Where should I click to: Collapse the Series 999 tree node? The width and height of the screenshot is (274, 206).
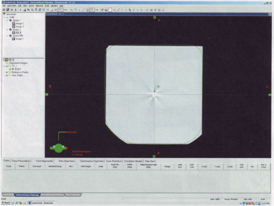pos(7,36)
